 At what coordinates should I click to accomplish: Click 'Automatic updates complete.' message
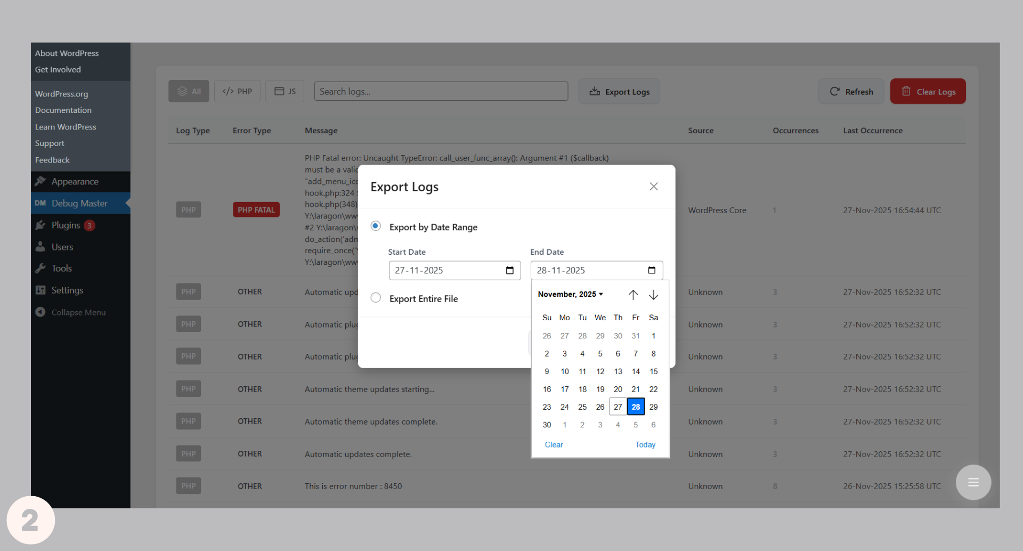click(358, 454)
